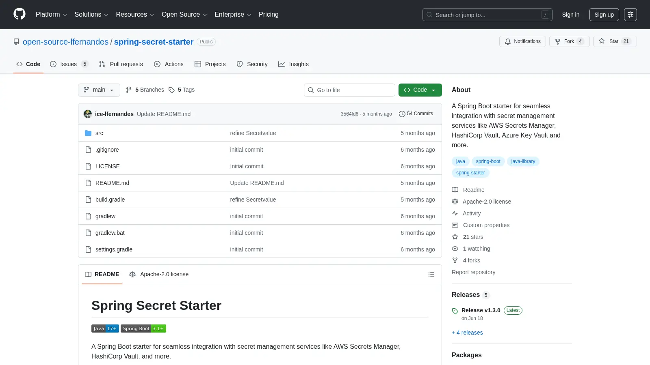Open the gradlew.bat file
This screenshot has height=365, width=650.
110,233
